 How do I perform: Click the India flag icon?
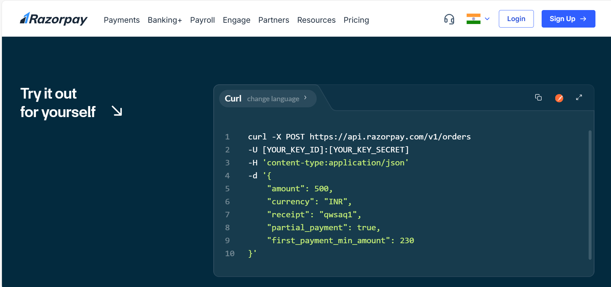point(473,19)
